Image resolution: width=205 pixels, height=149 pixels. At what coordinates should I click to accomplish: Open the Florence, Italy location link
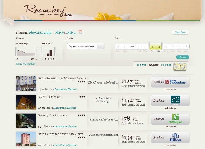[x=40, y=33]
